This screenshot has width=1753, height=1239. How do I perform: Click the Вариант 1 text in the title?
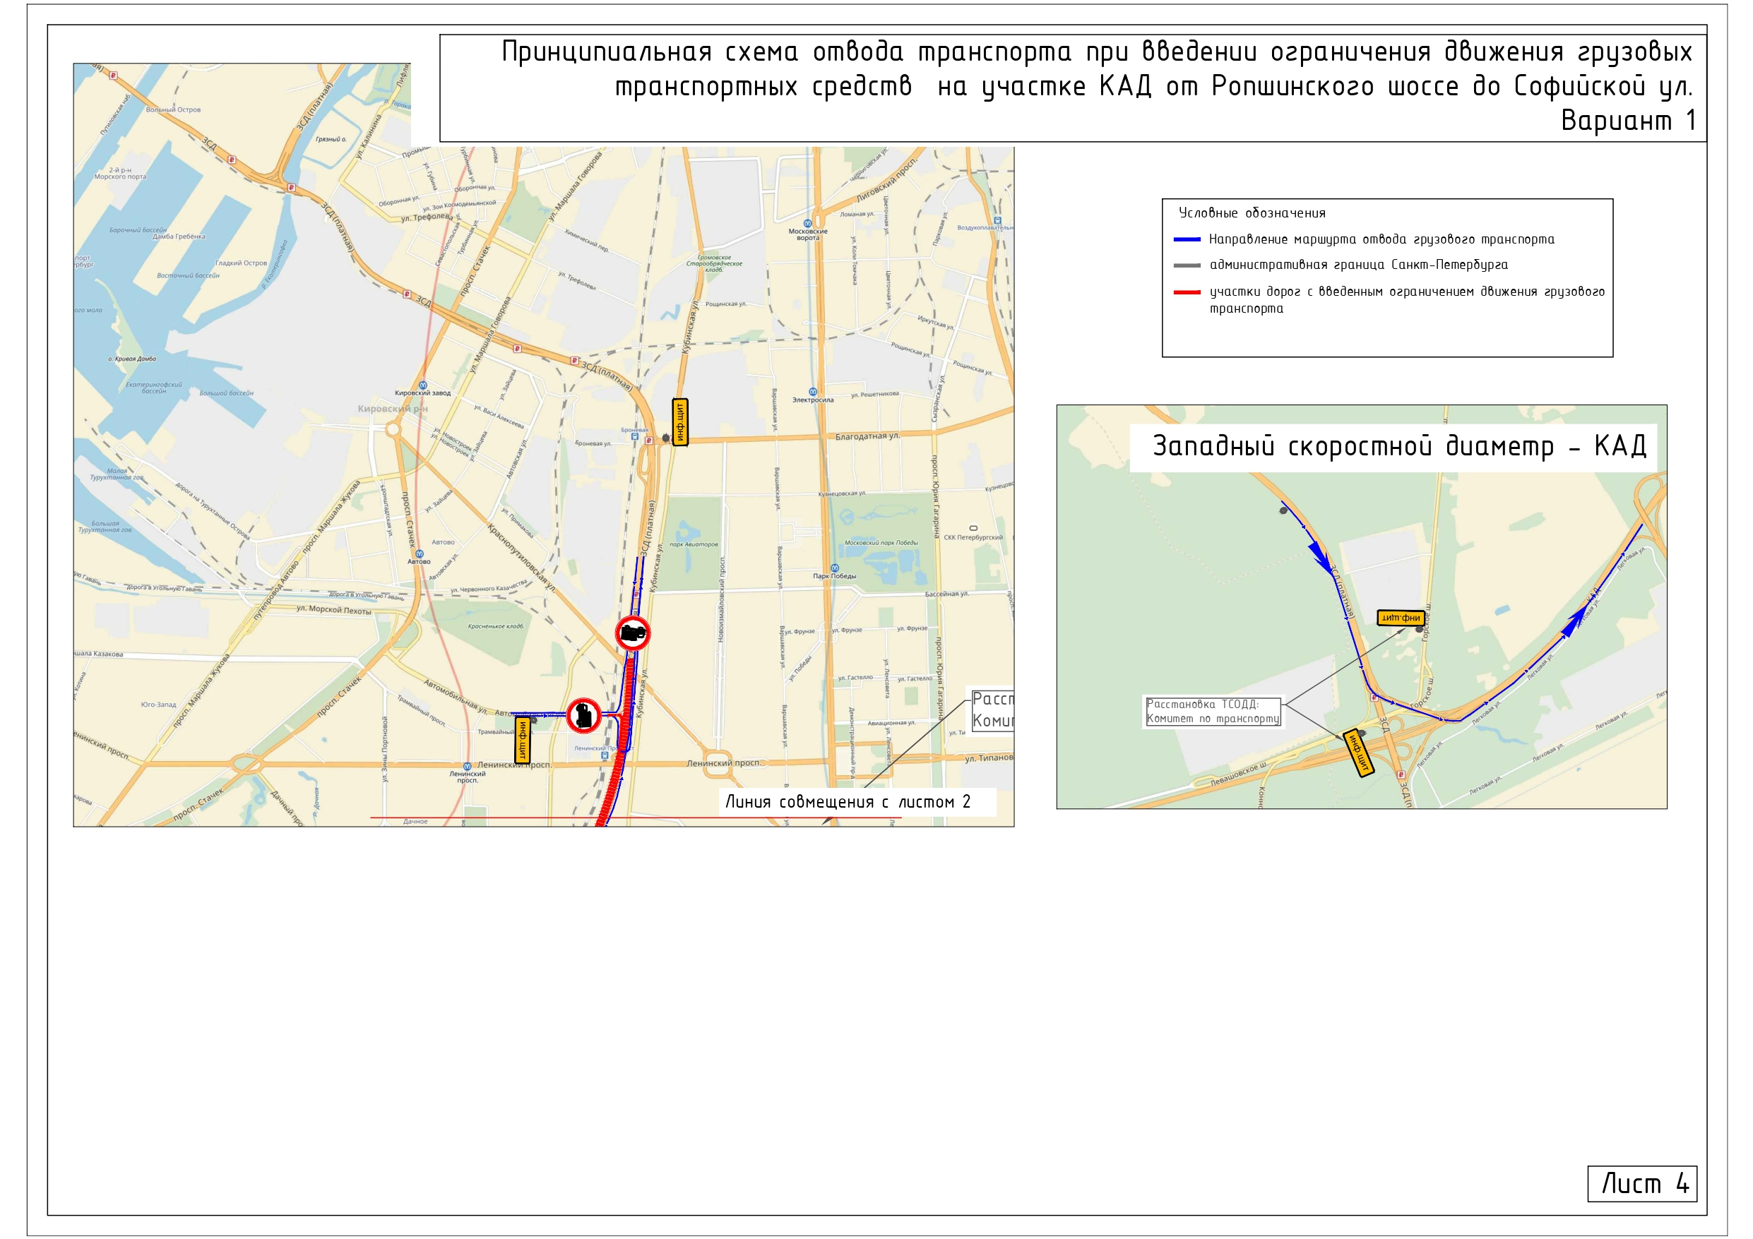[1627, 121]
